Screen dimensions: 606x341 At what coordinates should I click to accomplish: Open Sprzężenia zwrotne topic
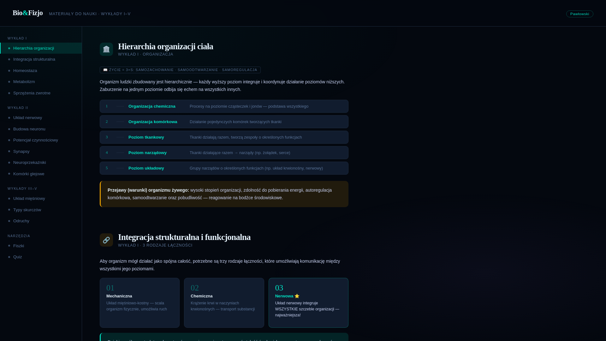point(41,93)
